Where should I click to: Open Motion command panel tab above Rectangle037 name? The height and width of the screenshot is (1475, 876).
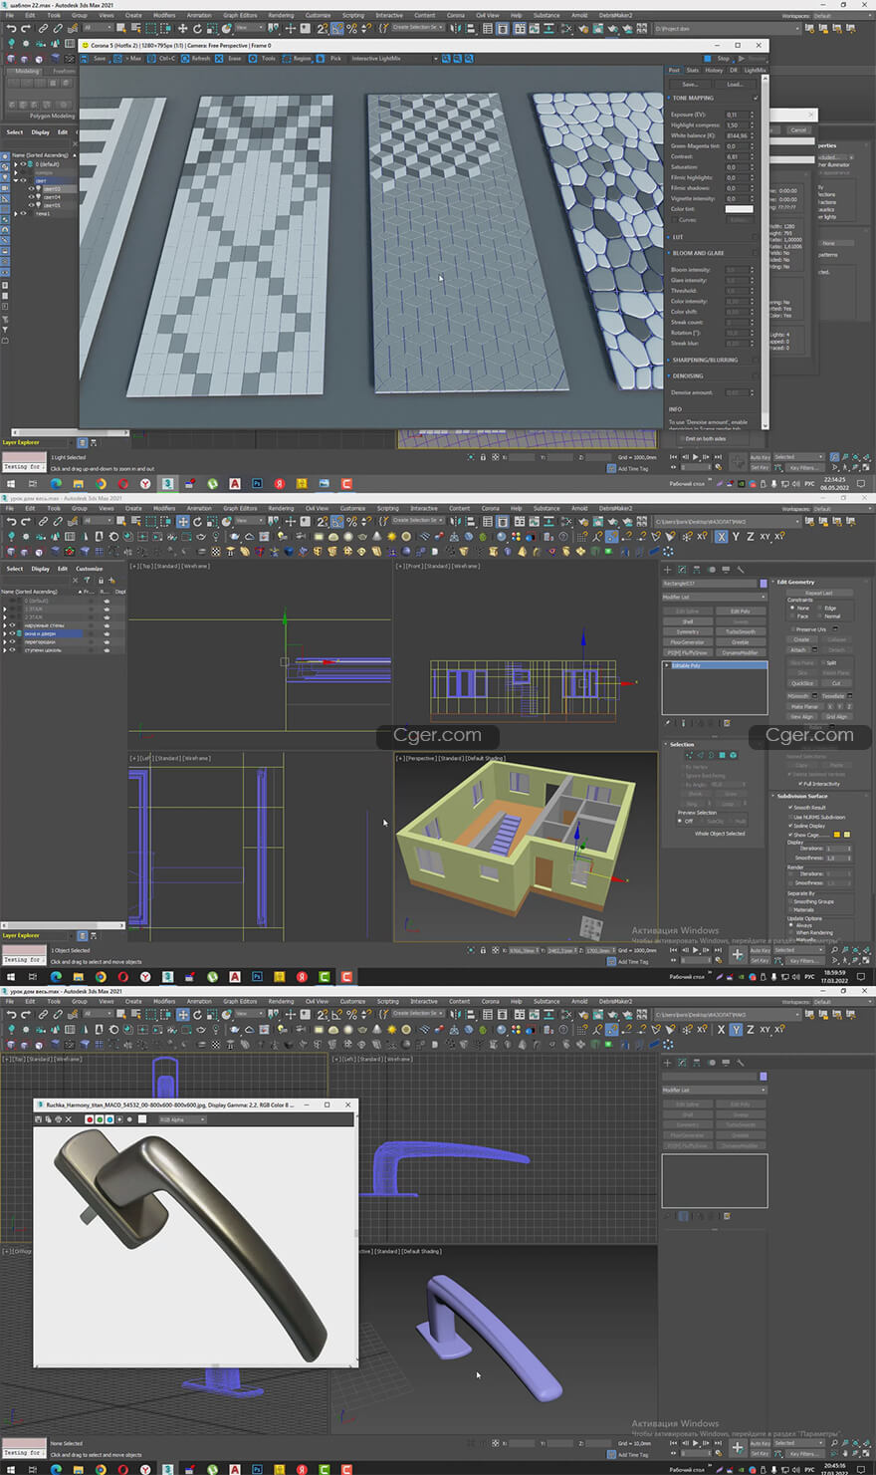click(x=712, y=570)
